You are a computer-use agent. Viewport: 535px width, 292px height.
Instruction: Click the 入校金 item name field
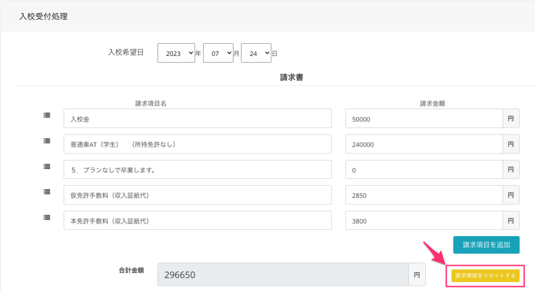(197, 119)
